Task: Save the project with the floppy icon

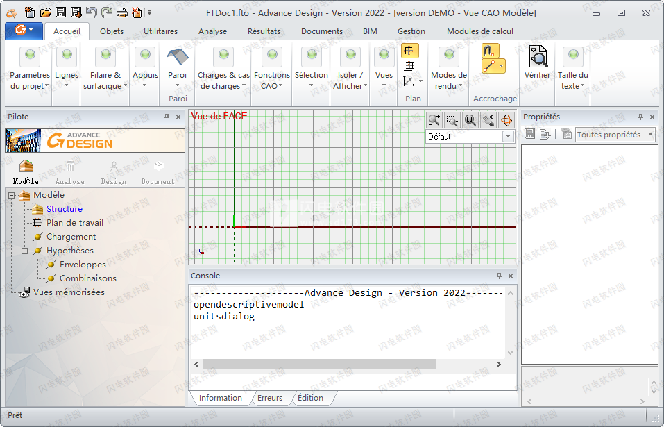Action: [x=60, y=12]
